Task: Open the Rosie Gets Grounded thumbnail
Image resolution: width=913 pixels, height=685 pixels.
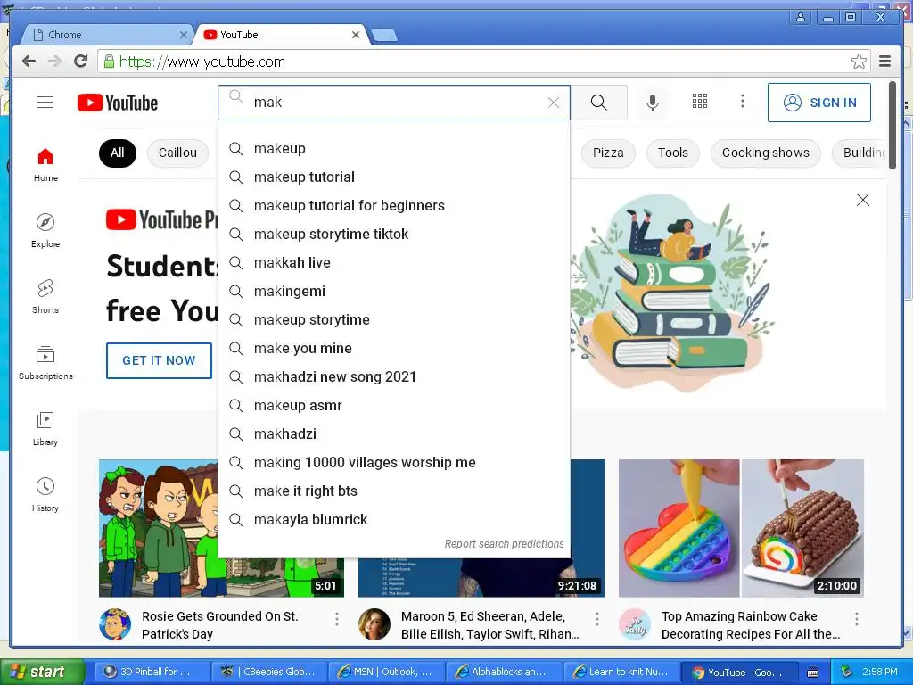Action: (159, 528)
